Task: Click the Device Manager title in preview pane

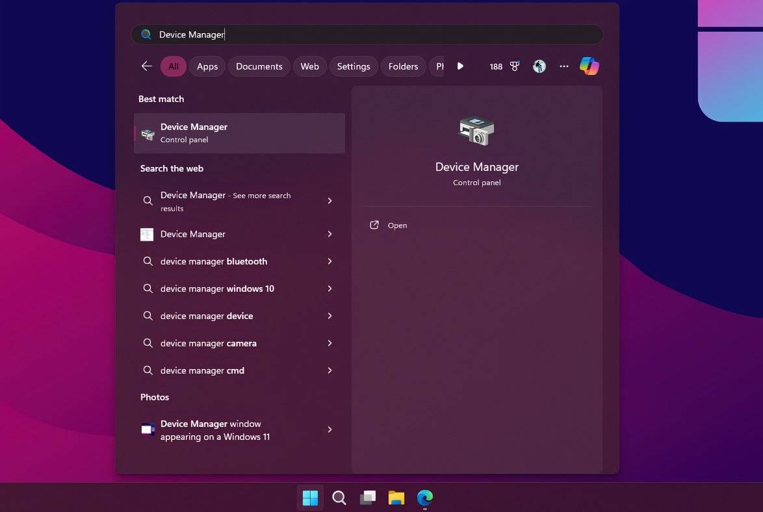Action: pos(477,167)
